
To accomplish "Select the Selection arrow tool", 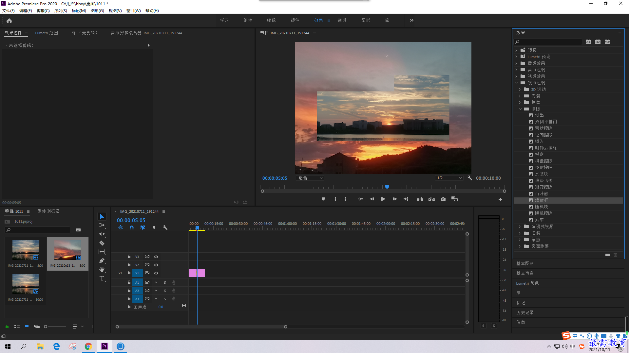I will click(102, 217).
